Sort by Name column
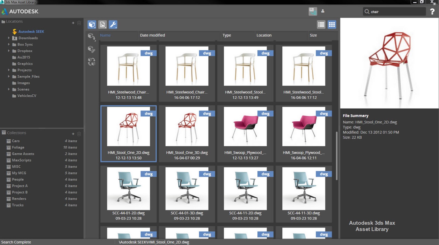The width and height of the screenshot is (439, 245). click(105, 35)
